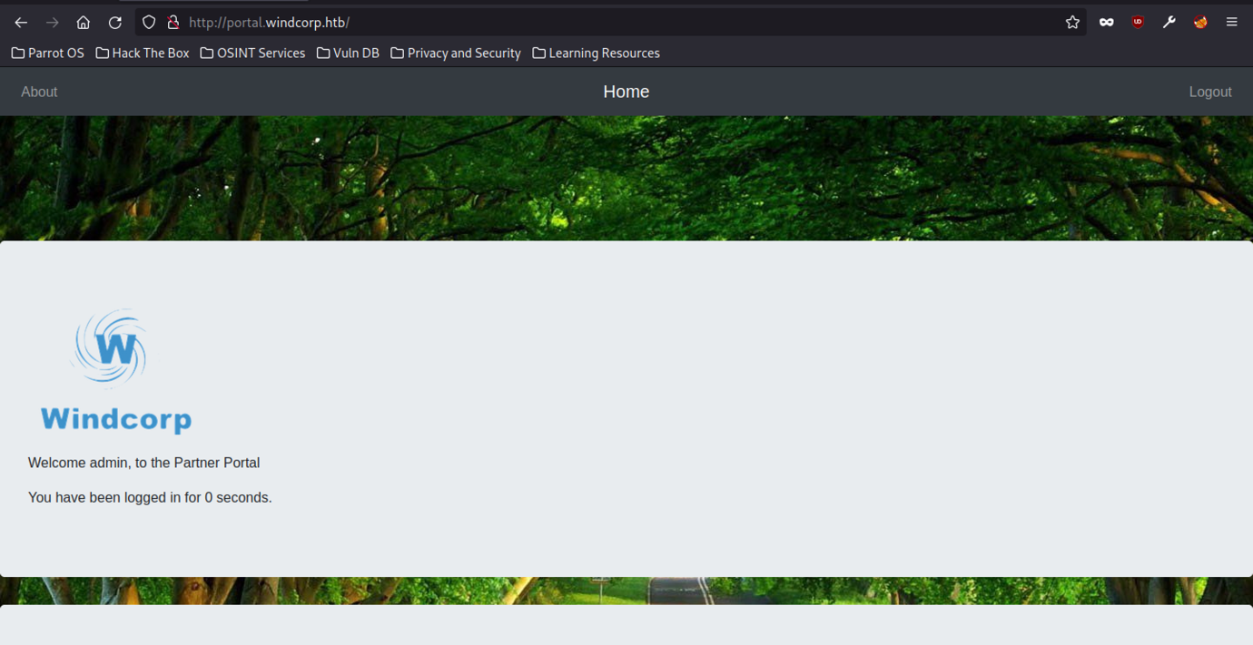Image resolution: width=1253 pixels, height=645 pixels.
Task: Open the About page link
Action: pos(39,92)
